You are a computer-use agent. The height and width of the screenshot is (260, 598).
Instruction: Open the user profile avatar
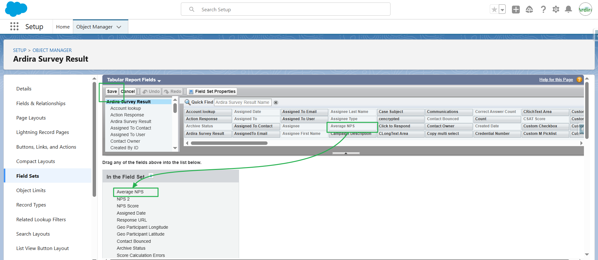tap(585, 9)
